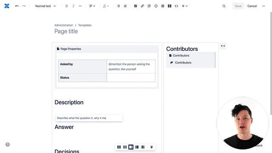Click the presenter webcam video bubble
Image resolution: width=272 pixels, height=153 pixels.
[243, 123]
